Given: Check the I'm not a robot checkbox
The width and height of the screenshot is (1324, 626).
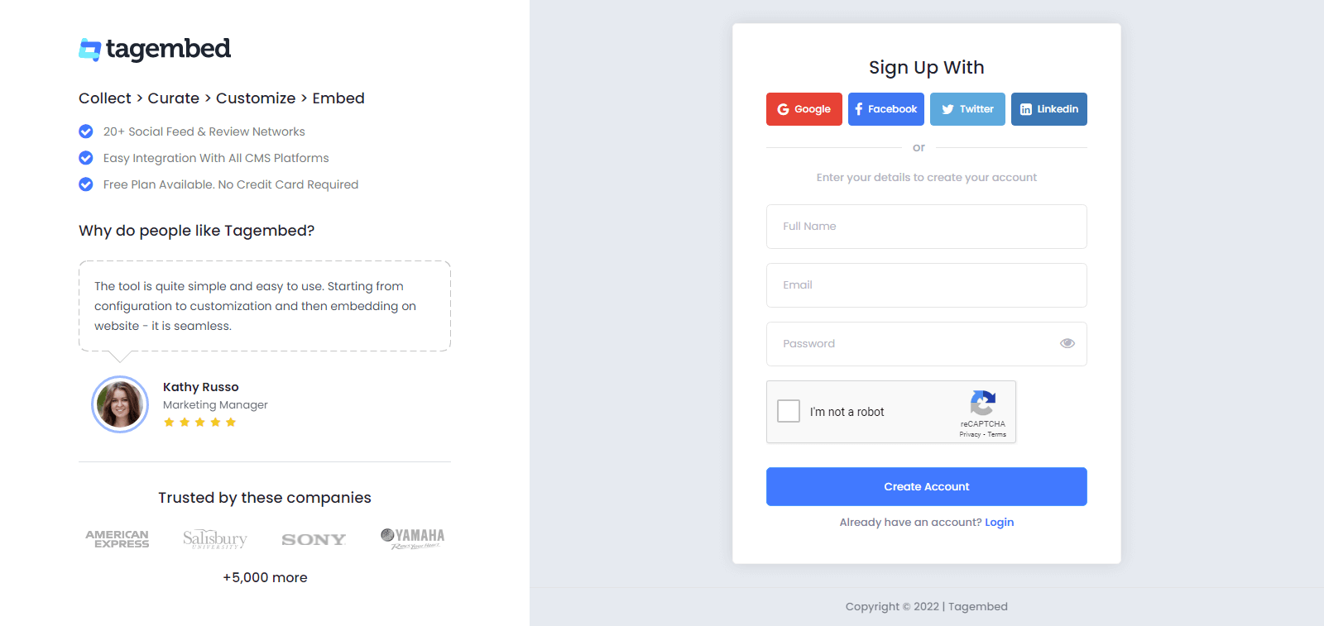Looking at the screenshot, I should 789,411.
